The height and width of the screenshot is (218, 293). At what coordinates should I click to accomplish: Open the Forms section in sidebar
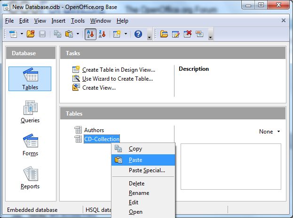30,145
